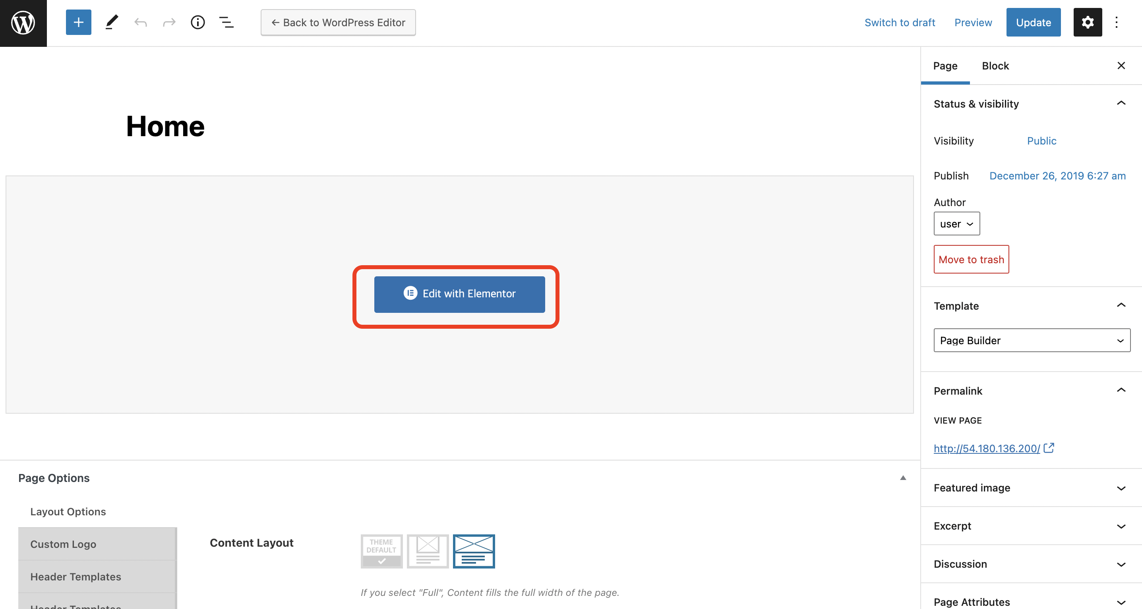Open the Page Builder template dropdown

click(1032, 340)
